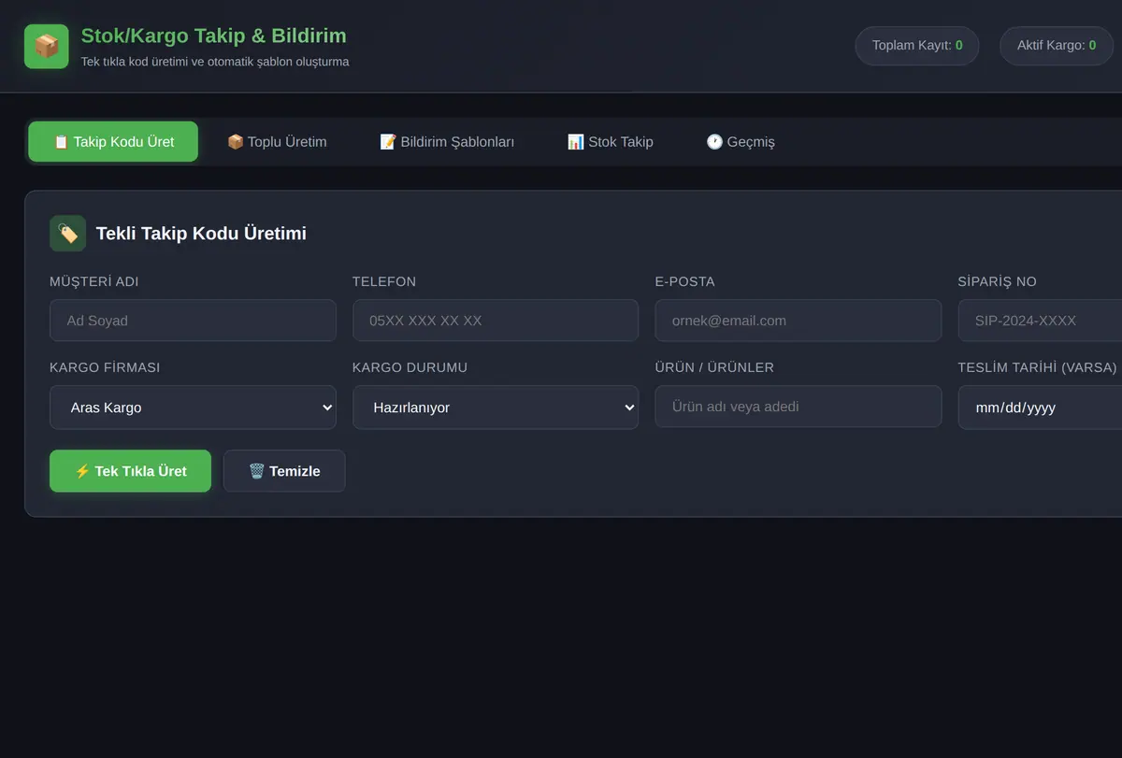Click the Temizle button
Screen dimensions: 1122x758
pyautogui.click(x=284, y=471)
